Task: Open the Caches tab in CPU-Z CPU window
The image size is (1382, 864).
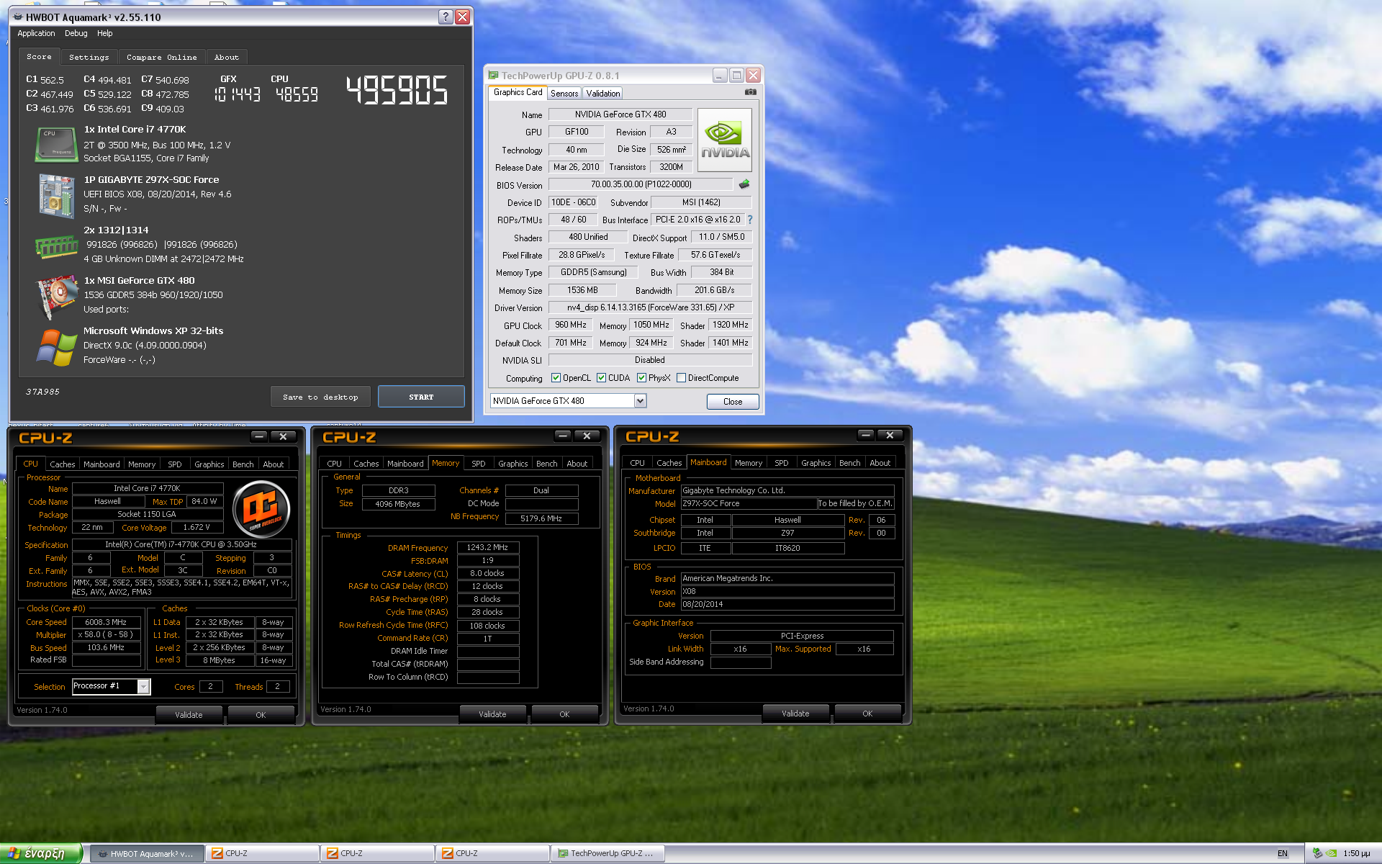Action: click(62, 464)
